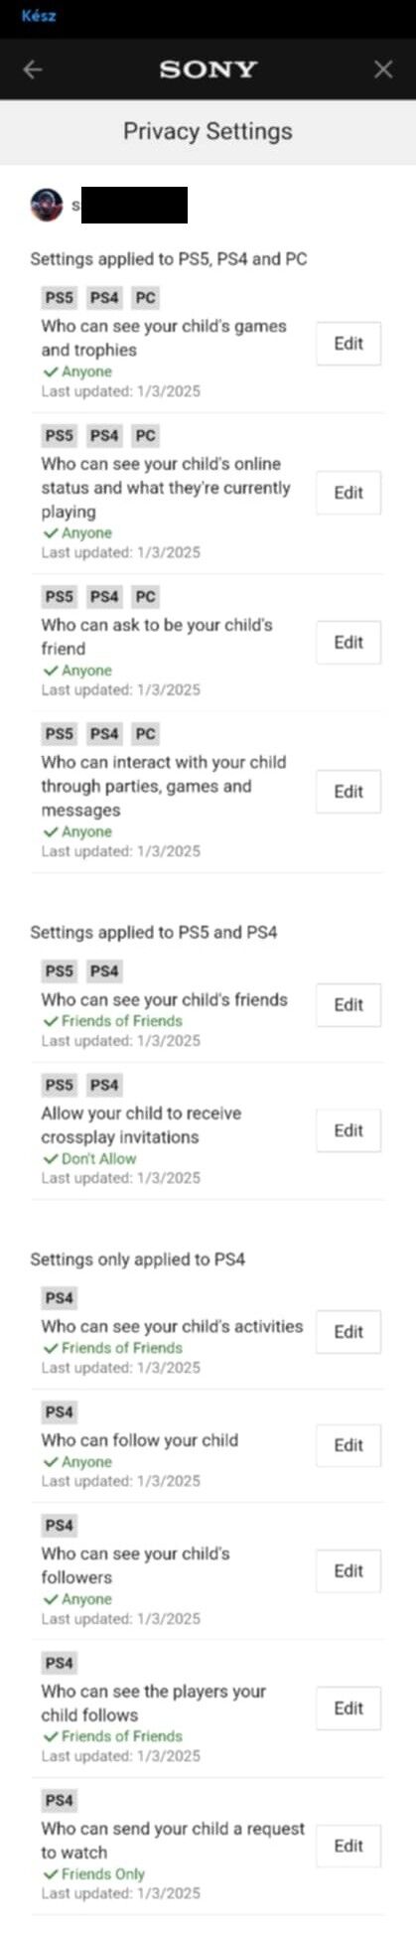Tap the profile avatar picture

click(x=47, y=206)
